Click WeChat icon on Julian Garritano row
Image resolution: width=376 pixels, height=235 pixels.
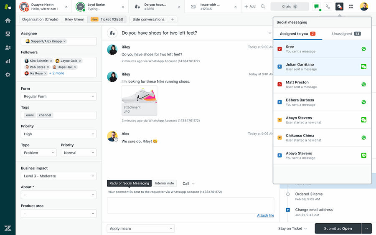(x=363, y=67)
